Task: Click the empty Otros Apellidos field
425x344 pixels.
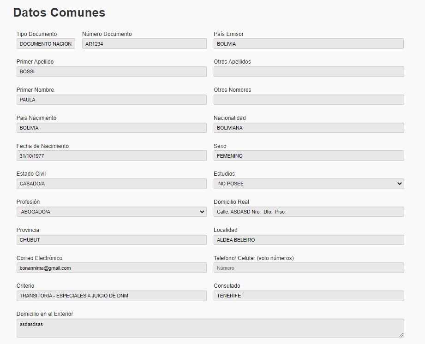Action: (308, 71)
